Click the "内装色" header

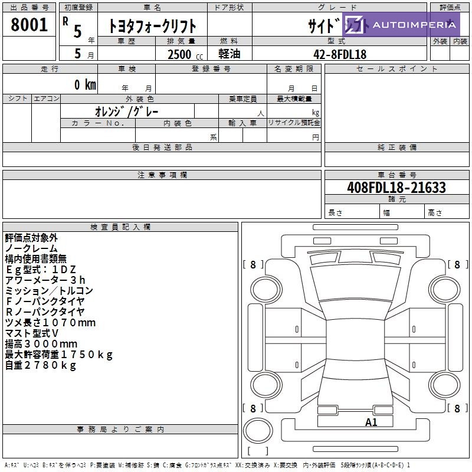point(178,123)
